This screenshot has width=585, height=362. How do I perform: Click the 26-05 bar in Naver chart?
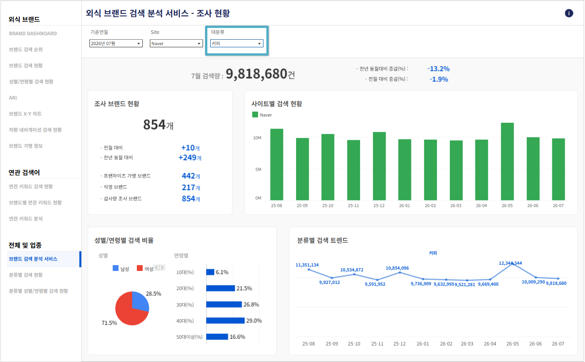[x=507, y=161]
